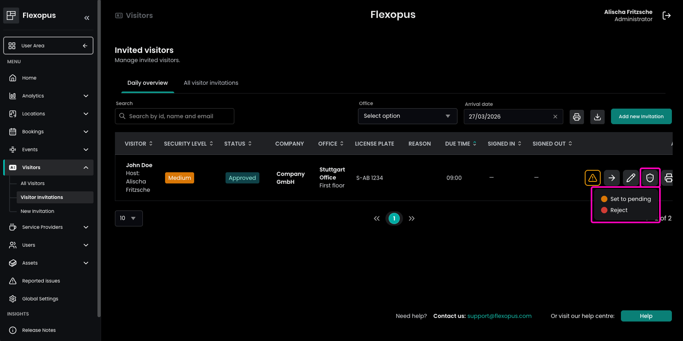The height and width of the screenshot is (341, 683).
Task: Open the support@flexopus.com email link
Action: pos(499,316)
